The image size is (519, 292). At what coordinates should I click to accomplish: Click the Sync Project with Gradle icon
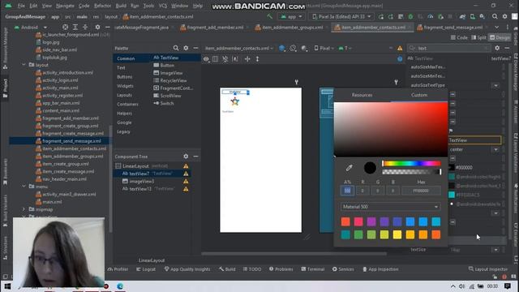(462, 16)
